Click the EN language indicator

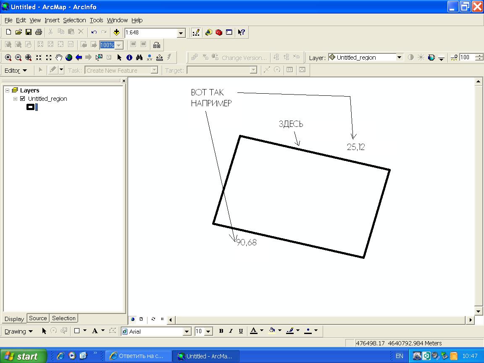coord(399,356)
